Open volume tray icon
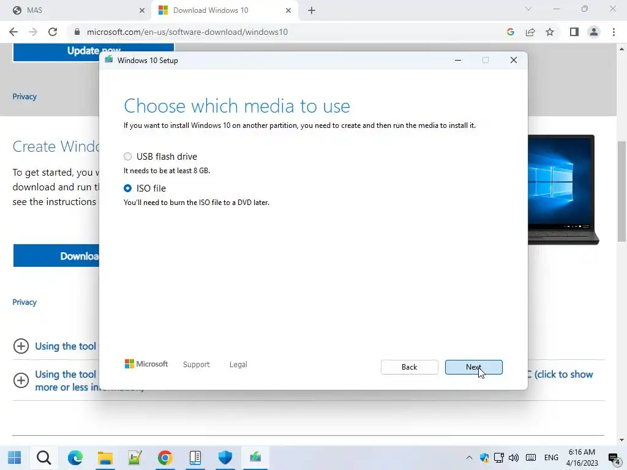The width and height of the screenshot is (627, 470). (514, 458)
